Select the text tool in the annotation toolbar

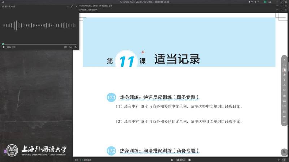(285, 80)
